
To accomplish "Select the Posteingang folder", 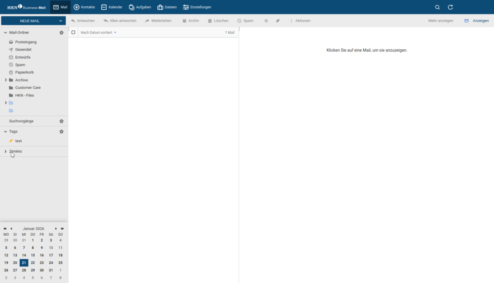I will point(26,42).
